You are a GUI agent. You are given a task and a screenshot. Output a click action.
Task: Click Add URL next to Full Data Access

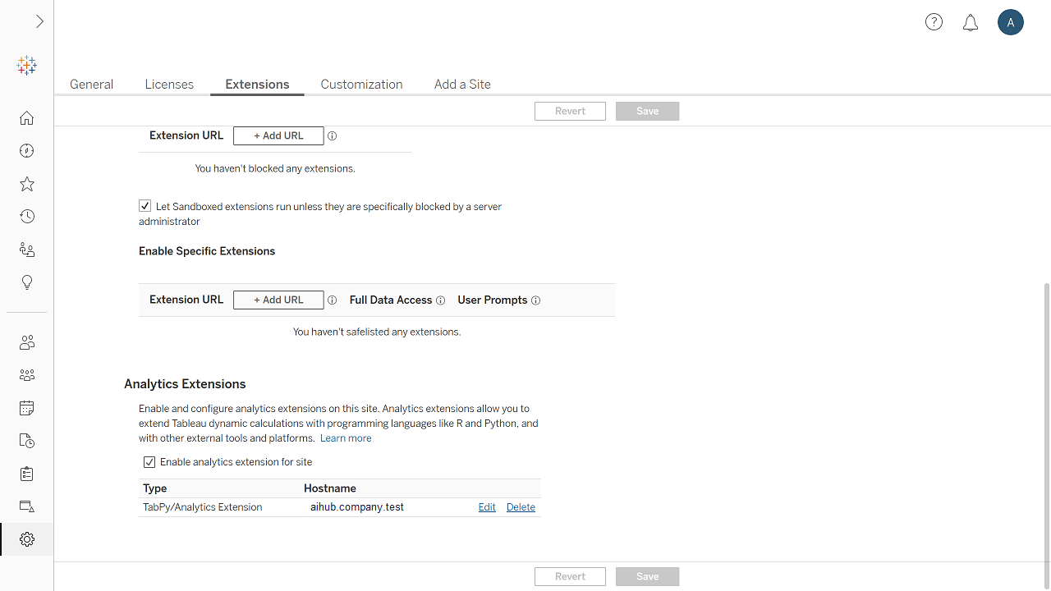[278, 300]
